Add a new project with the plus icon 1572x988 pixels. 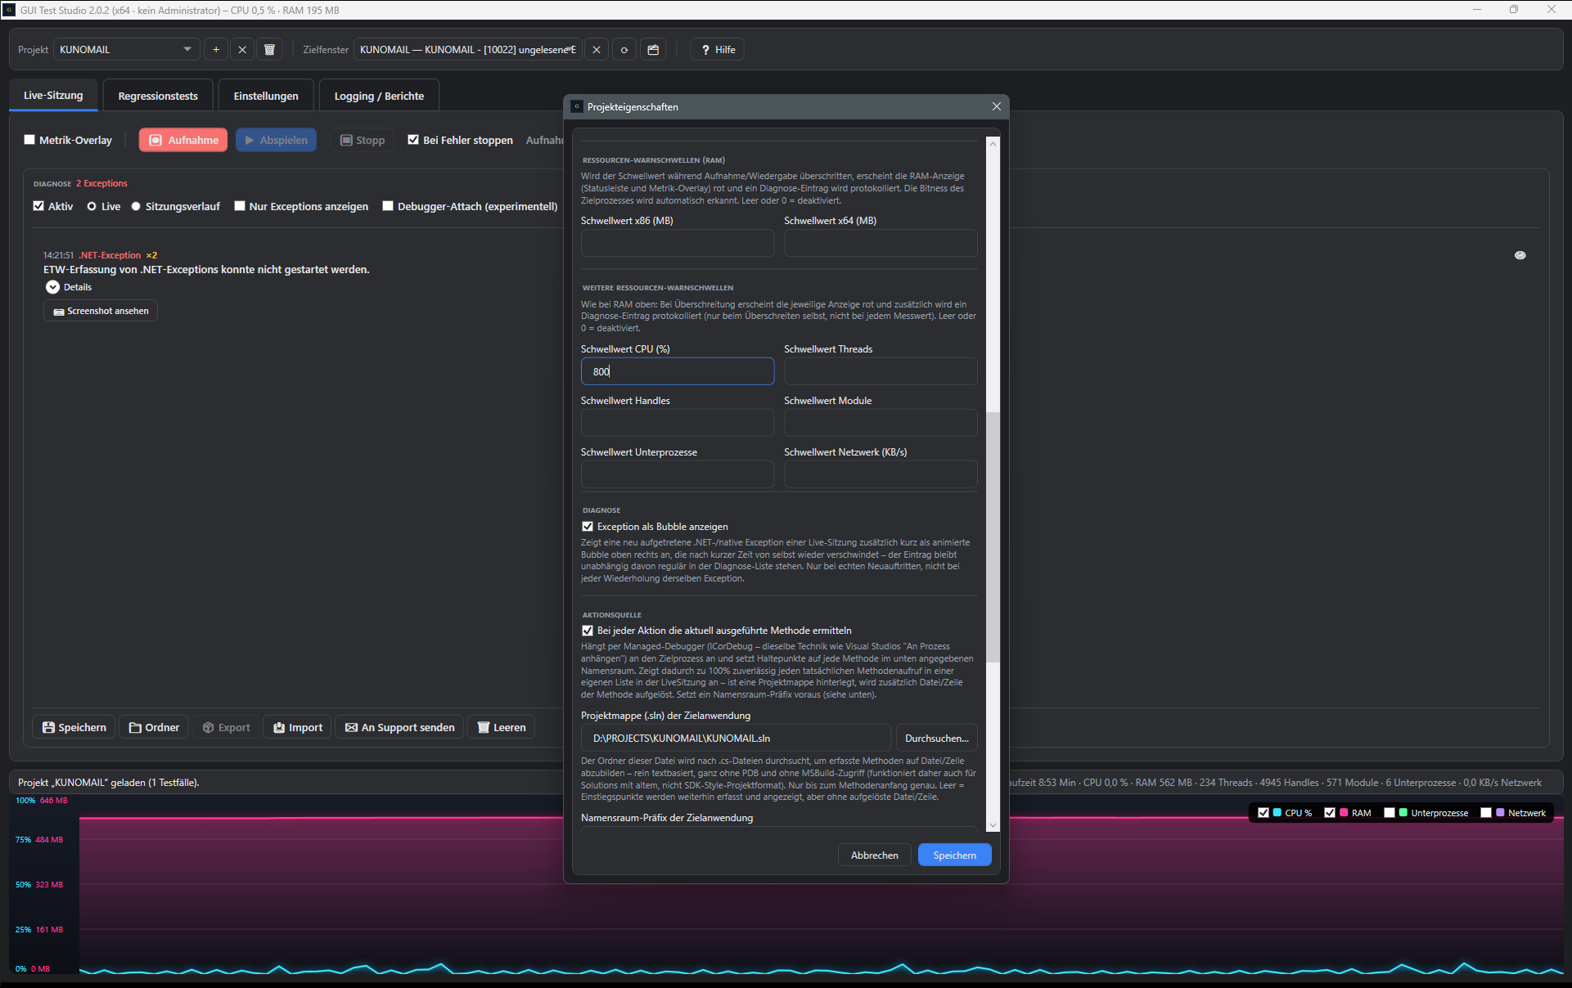tap(216, 50)
